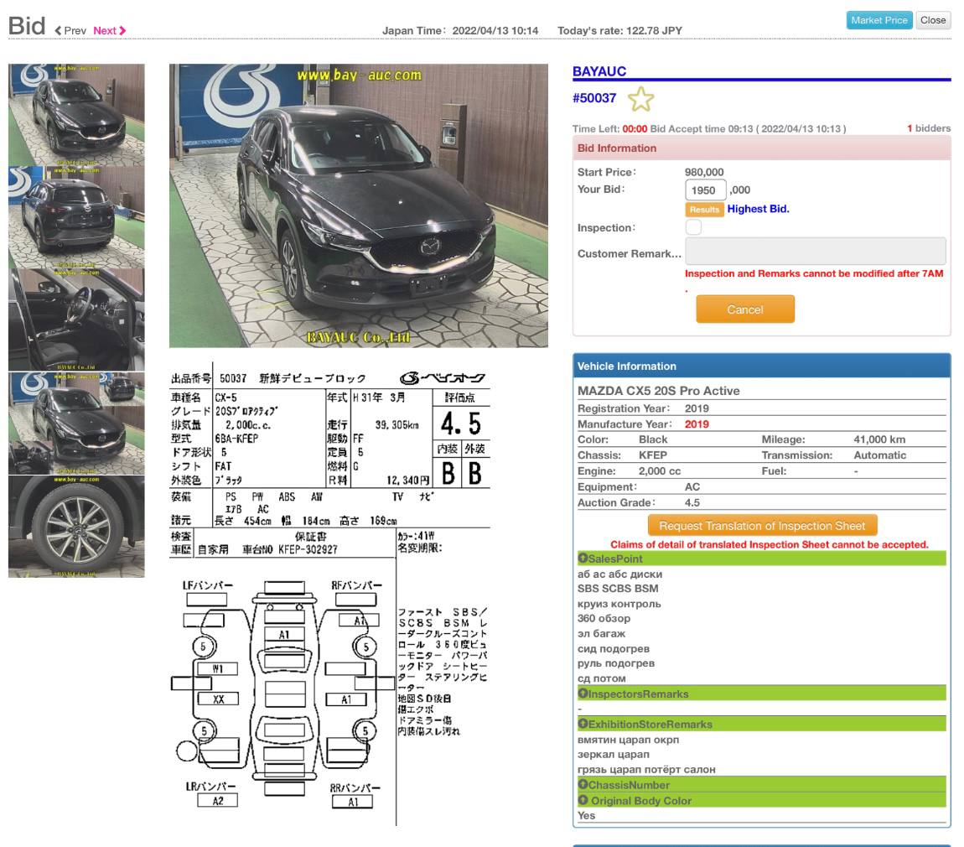The image size is (964, 847).
Task: Click the Chassis value KFEP
Action: tap(653, 455)
